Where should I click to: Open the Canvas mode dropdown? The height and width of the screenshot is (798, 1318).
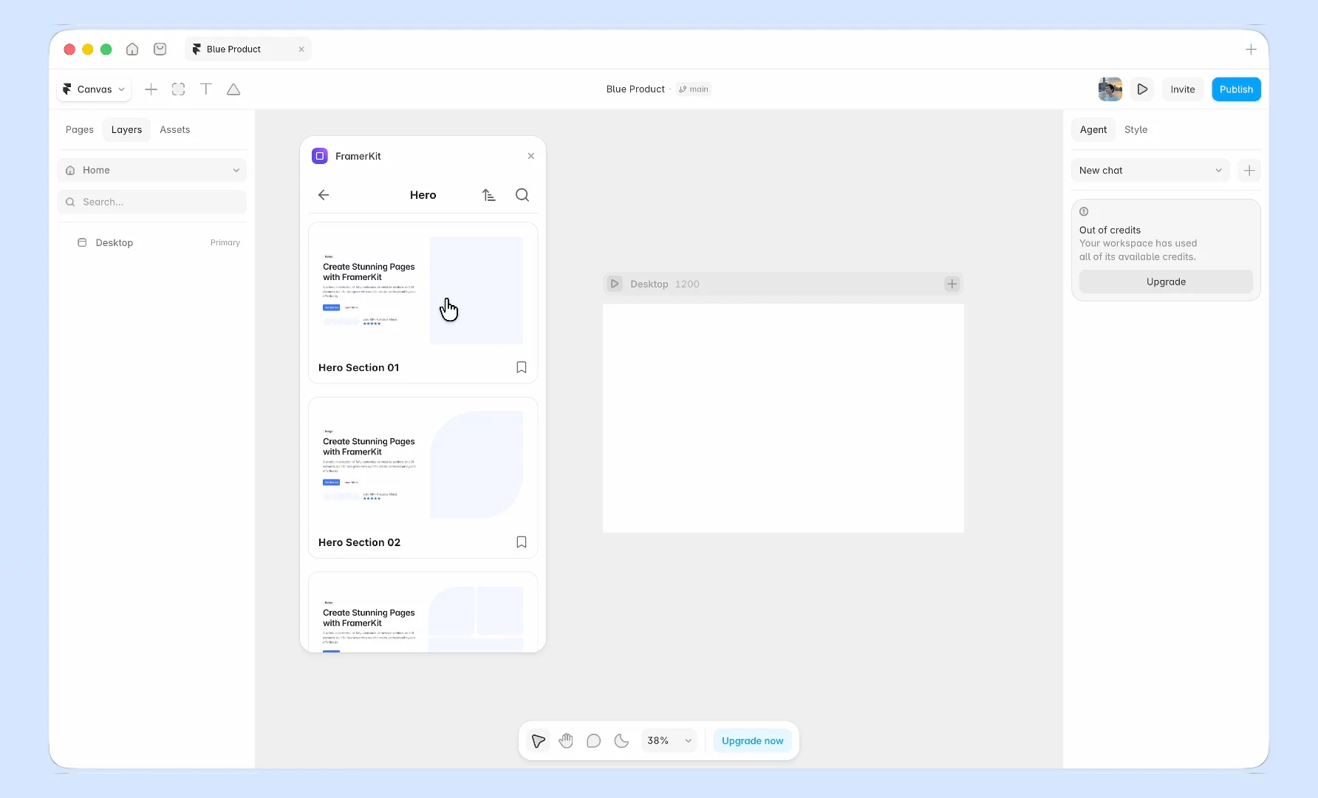point(94,89)
